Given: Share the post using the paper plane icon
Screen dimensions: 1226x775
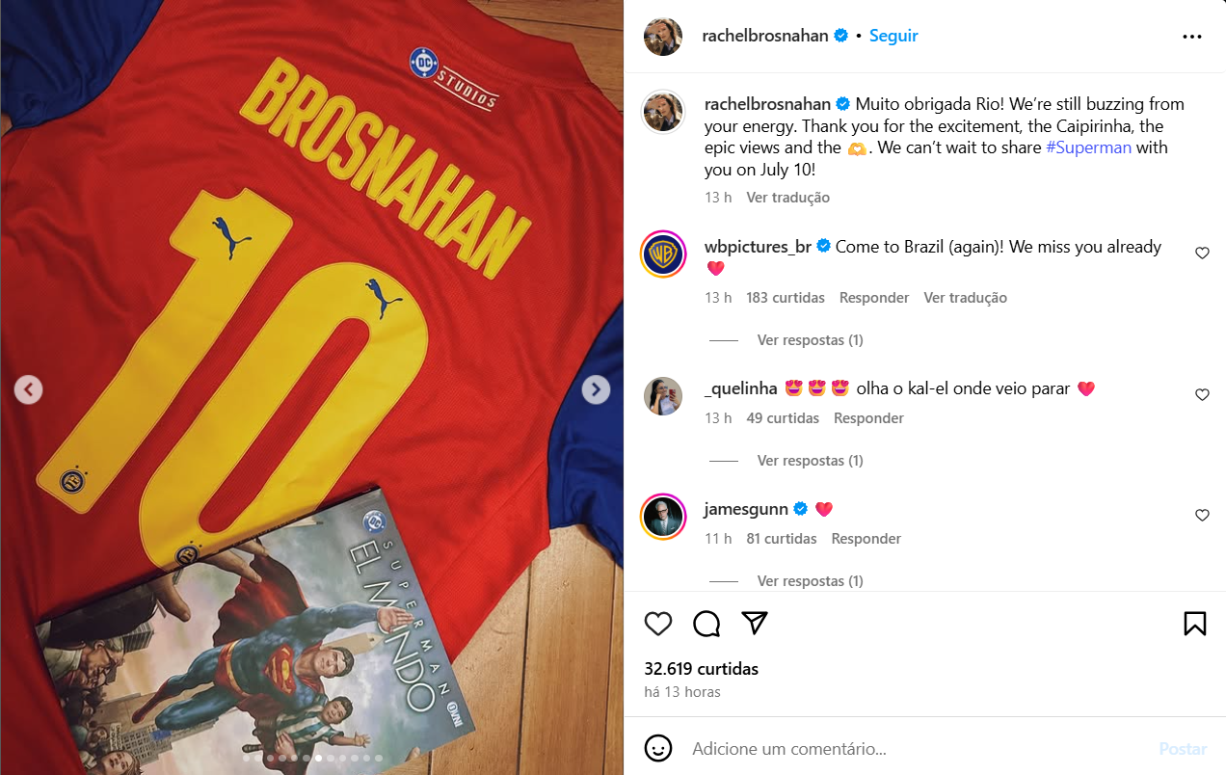Looking at the screenshot, I should click(x=755, y=624).
